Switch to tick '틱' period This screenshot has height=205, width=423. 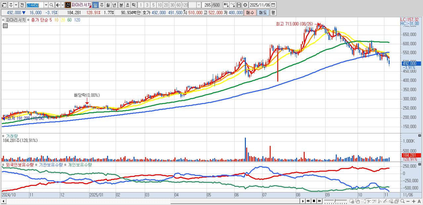(134, 5)
